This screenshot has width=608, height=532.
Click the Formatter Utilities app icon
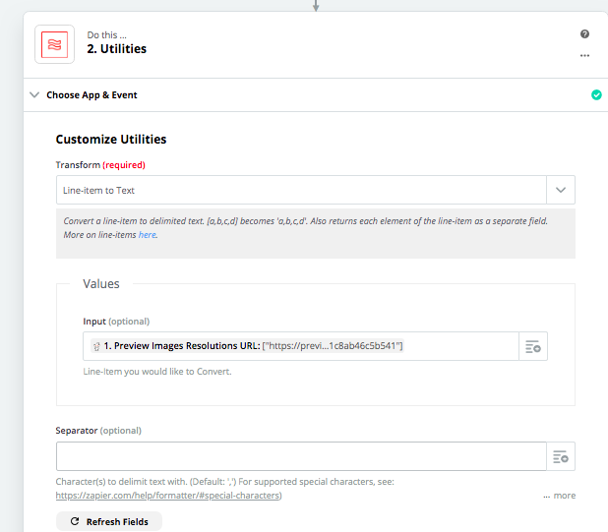55,44
